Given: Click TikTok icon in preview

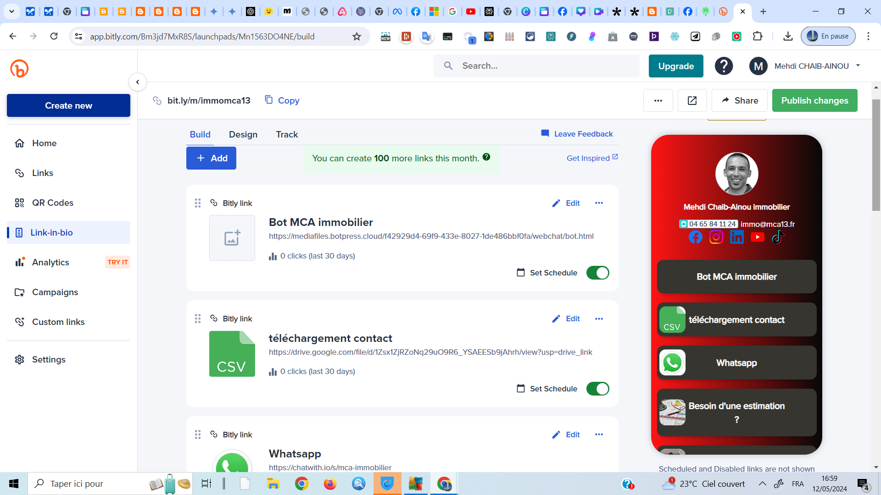Looking at the screenshot, I should [778, 237].
